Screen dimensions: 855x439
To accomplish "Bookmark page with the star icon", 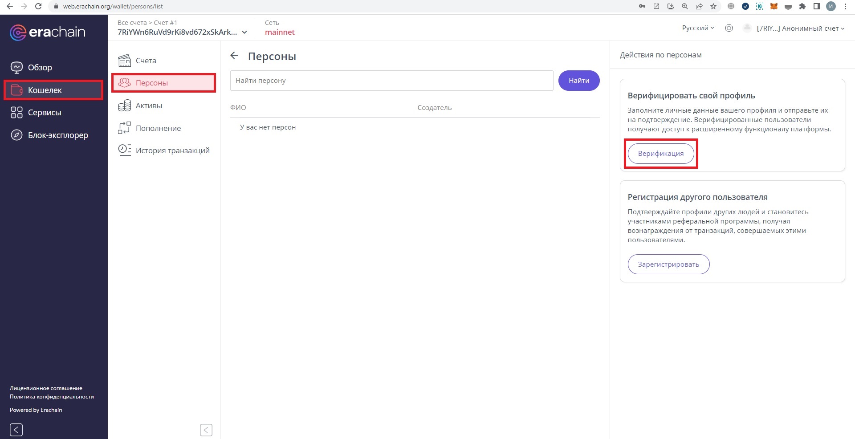I will pyautogui.click(x=713, y=6).
